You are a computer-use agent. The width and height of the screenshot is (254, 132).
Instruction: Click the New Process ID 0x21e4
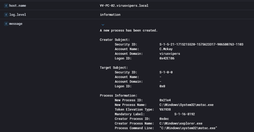tap(165, 100)
